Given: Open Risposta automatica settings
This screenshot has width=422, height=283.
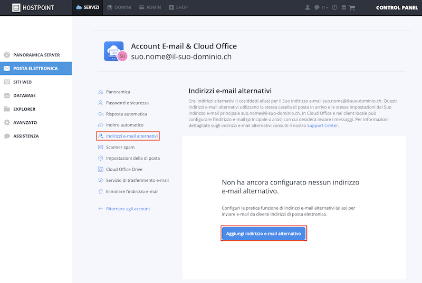Looking at the screenshot, I should click(127, 114).
